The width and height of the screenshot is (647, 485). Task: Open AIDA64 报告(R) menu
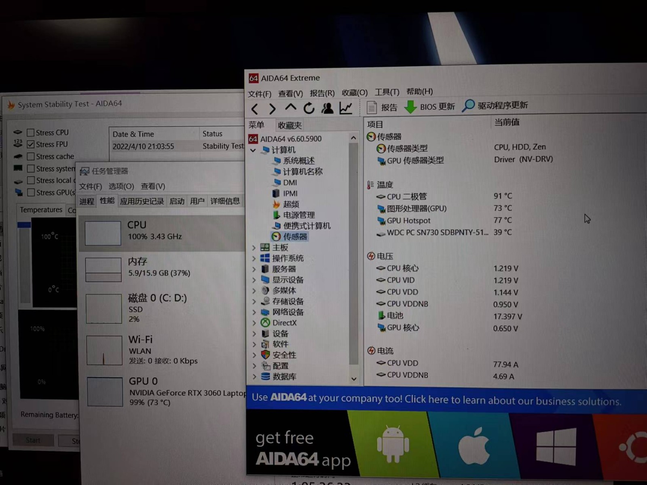[322, 93]
